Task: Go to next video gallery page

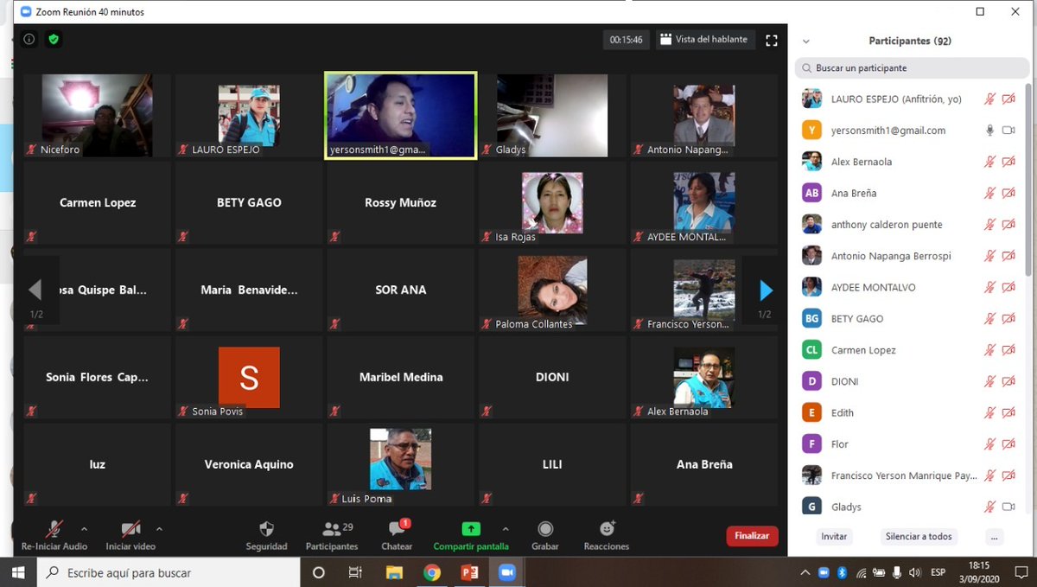Action: pos(765,290)
